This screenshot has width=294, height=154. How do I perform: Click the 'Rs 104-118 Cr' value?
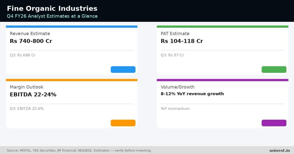tap(182, 41)
